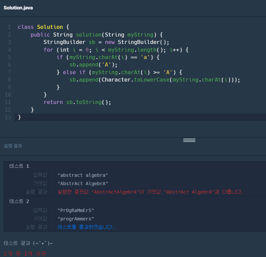Click the panel resize handle above results
Screen dimensions: 266x257
[189, 140]
